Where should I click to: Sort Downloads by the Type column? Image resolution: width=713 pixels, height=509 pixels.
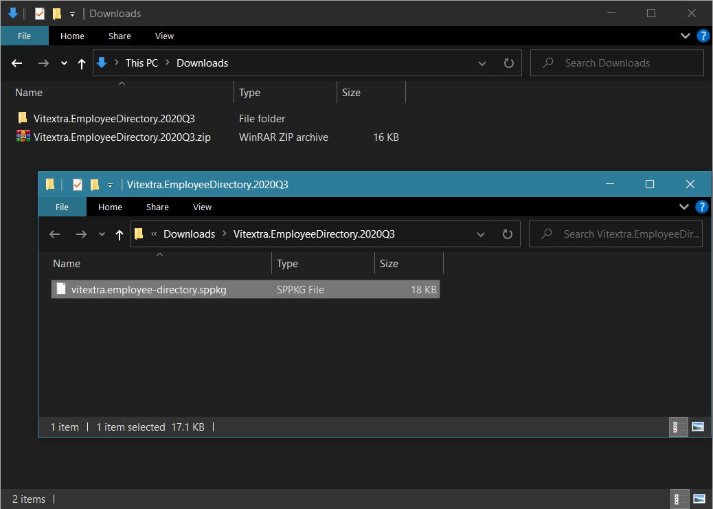click(x=249, y=92)
